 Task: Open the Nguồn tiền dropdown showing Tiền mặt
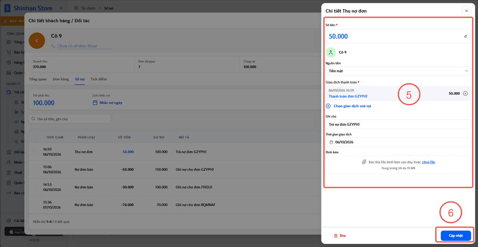[x=398, y=71]
